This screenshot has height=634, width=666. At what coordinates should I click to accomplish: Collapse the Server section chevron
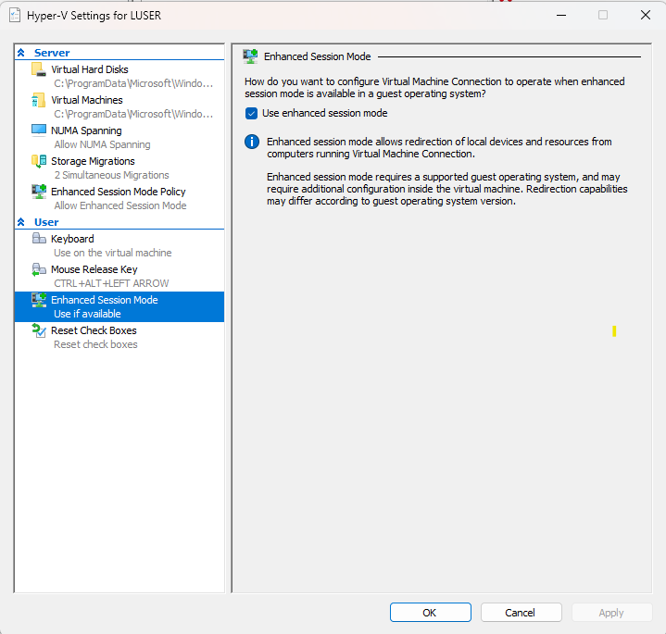click(x=20, y=53)
